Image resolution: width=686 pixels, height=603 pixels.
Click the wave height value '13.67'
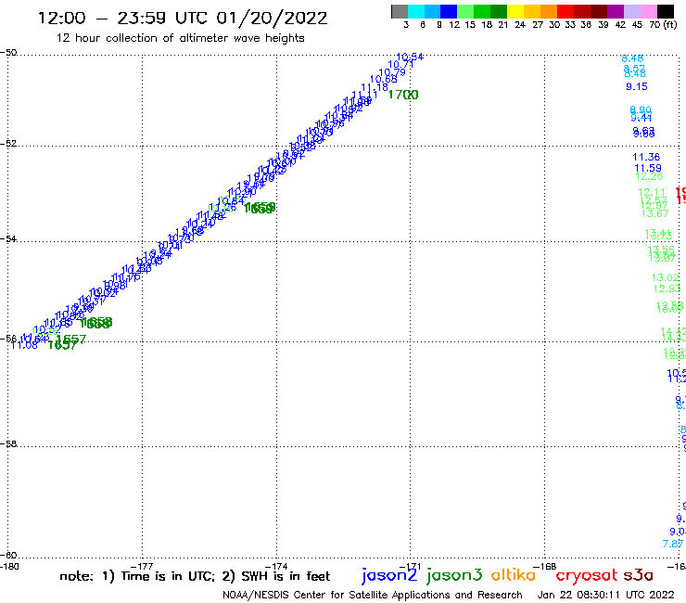pyautogui.click(x=654, y=213)
